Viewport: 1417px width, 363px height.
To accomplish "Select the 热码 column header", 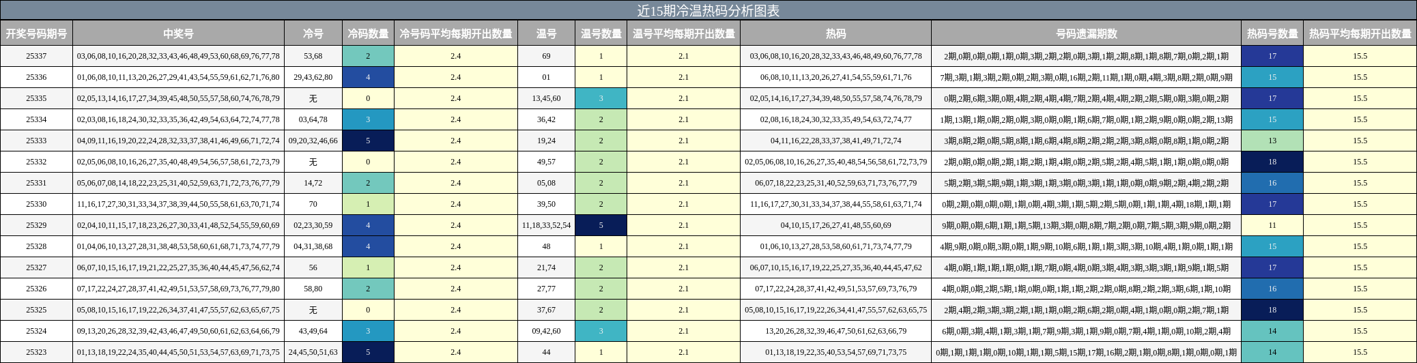I will pos(835,33).
